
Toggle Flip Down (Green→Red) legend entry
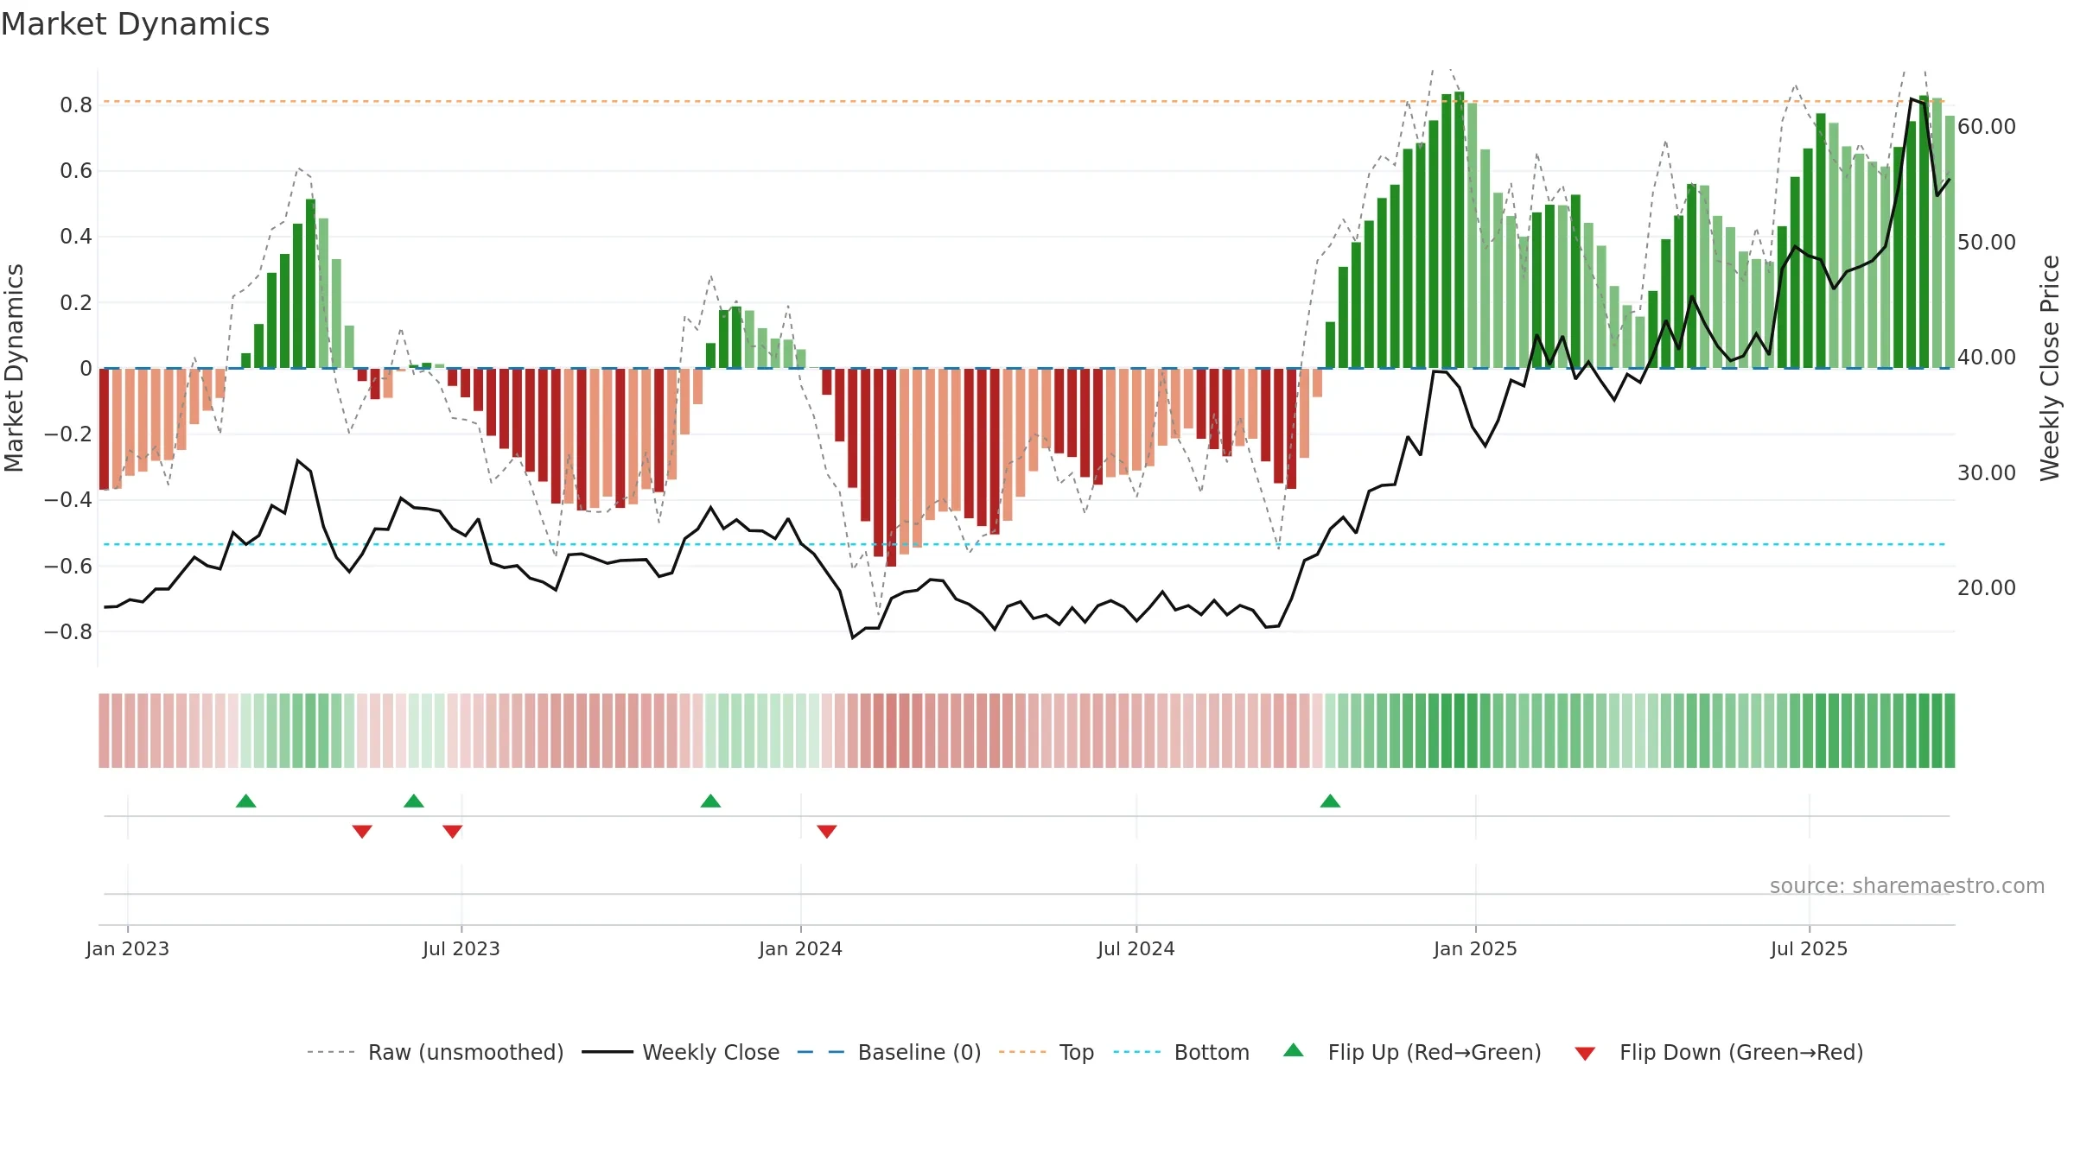tap(1718, 1052)
